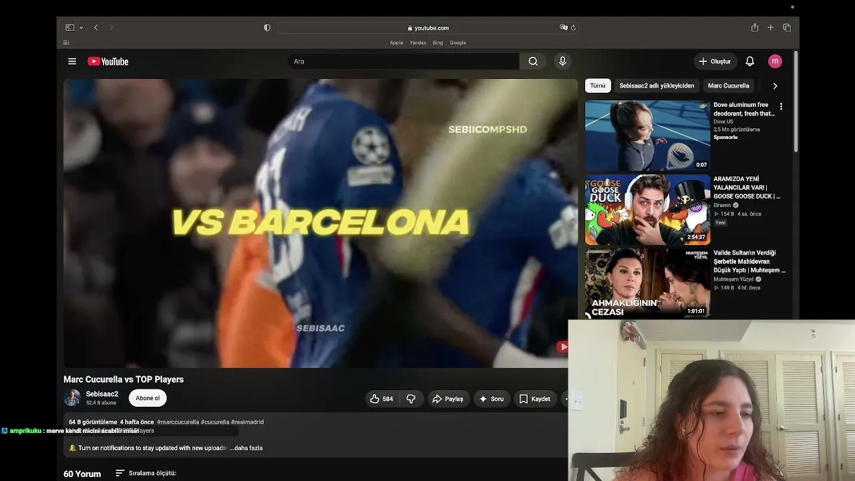Screen dimensions: 855x481
Task: Open the Bing favorites link
Action: (438, 43)
